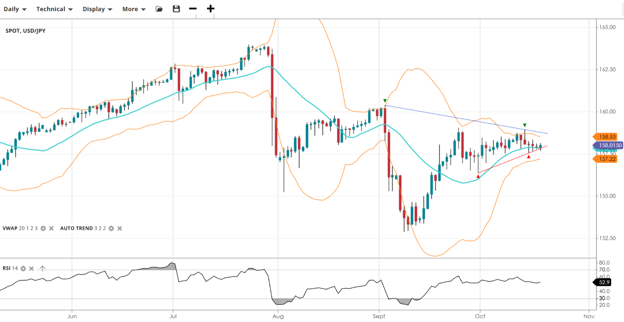This screenshot has height=322, width=624.
Task: Click the 80.0 RSI axis label
Action: (x=604, y=263)
